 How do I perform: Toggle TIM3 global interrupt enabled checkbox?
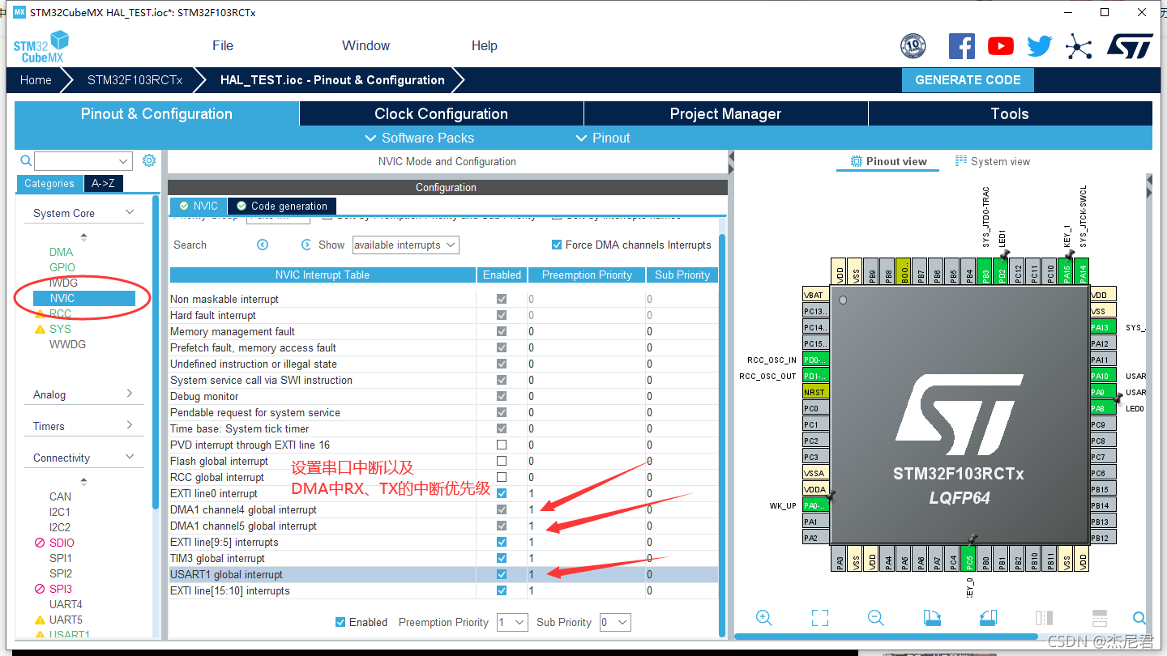(502, 558)
